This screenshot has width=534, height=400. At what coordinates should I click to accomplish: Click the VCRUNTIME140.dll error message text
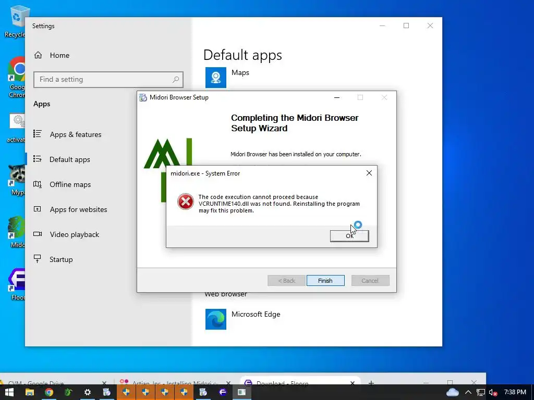279,204
